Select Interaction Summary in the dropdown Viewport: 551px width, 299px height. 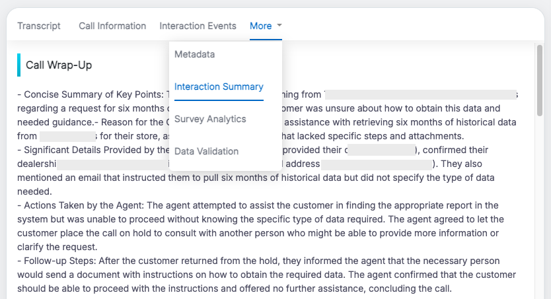coord(219,86)
